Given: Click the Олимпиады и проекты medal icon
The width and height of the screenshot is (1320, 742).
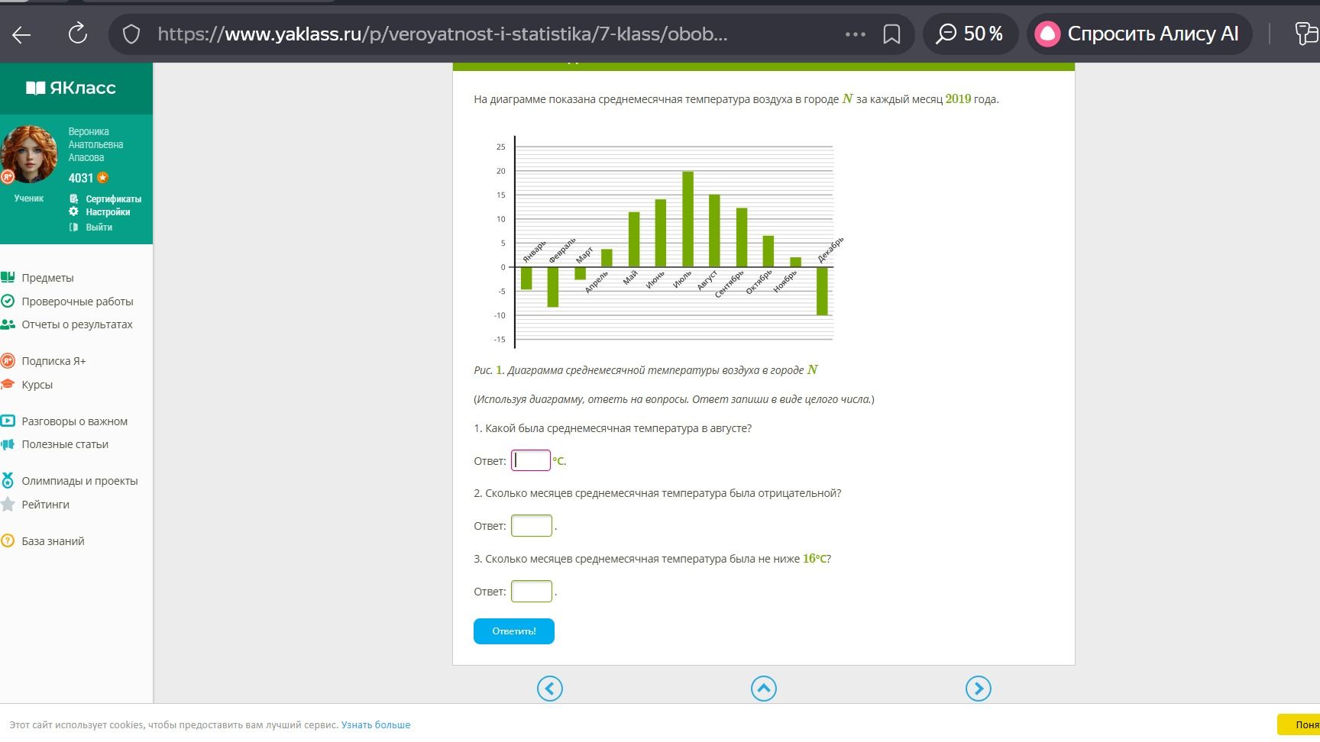Looking at the screenshot, I should click(8, 480).
